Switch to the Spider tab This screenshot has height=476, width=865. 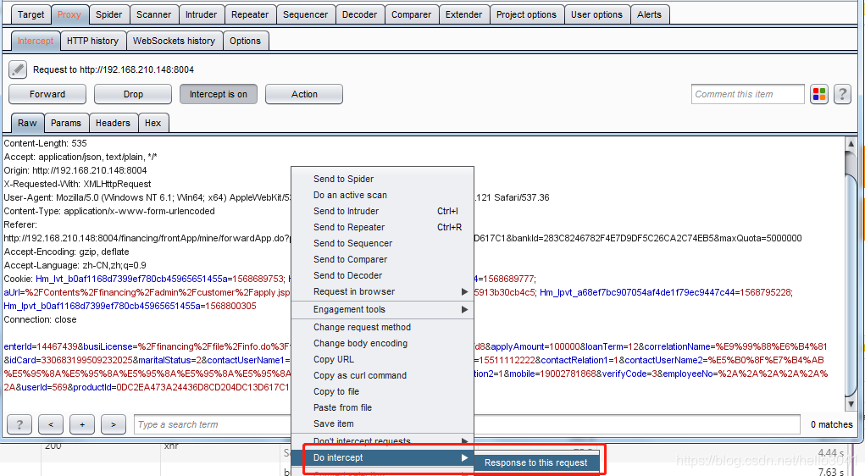tap(108, 15)
